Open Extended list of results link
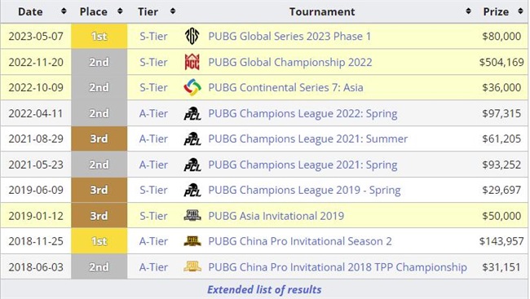This screenshot has width=530, height=299. click(264, 289)
